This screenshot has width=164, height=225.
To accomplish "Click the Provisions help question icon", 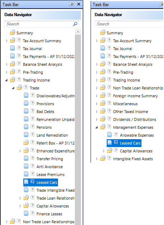I will (33, 103).
